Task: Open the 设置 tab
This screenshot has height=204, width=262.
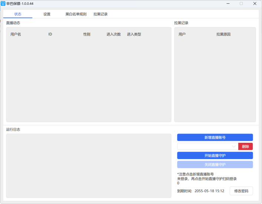Action: [47, 14]
